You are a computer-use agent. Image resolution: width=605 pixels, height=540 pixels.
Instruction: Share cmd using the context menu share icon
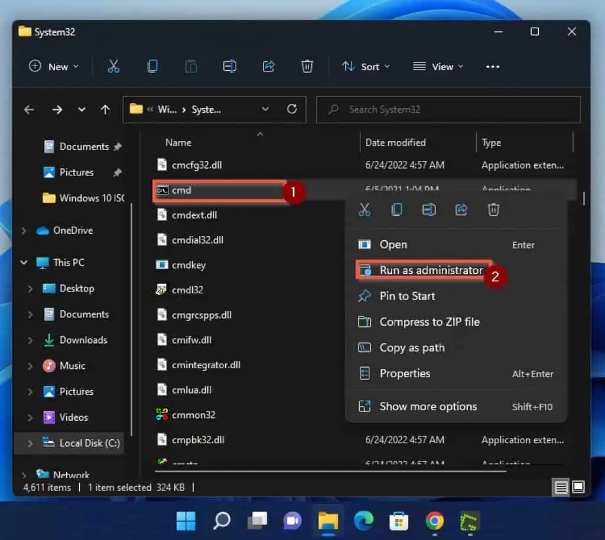(x=461, y=210)
